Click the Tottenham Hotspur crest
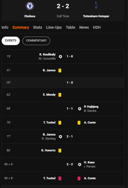The width and height of the screenshot is (128, 188). 96,6
